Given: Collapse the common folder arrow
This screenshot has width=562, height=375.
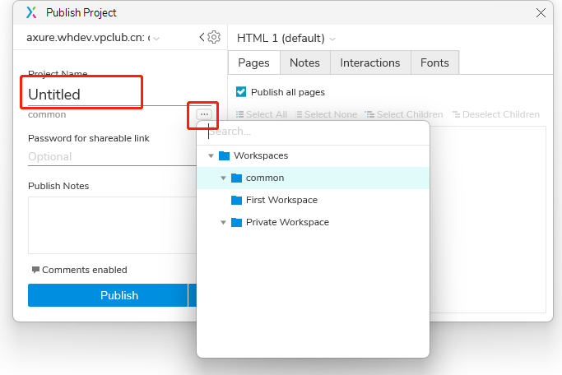Looking at the screenshot, I should click(223, 178).
